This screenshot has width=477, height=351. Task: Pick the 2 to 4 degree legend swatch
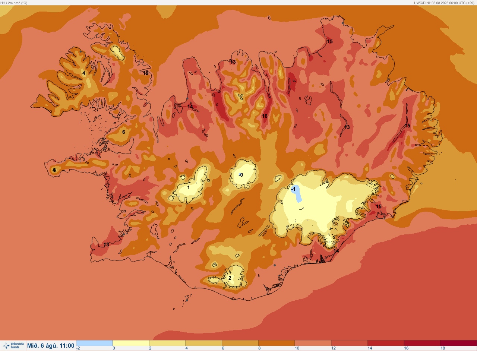(167, 343)
